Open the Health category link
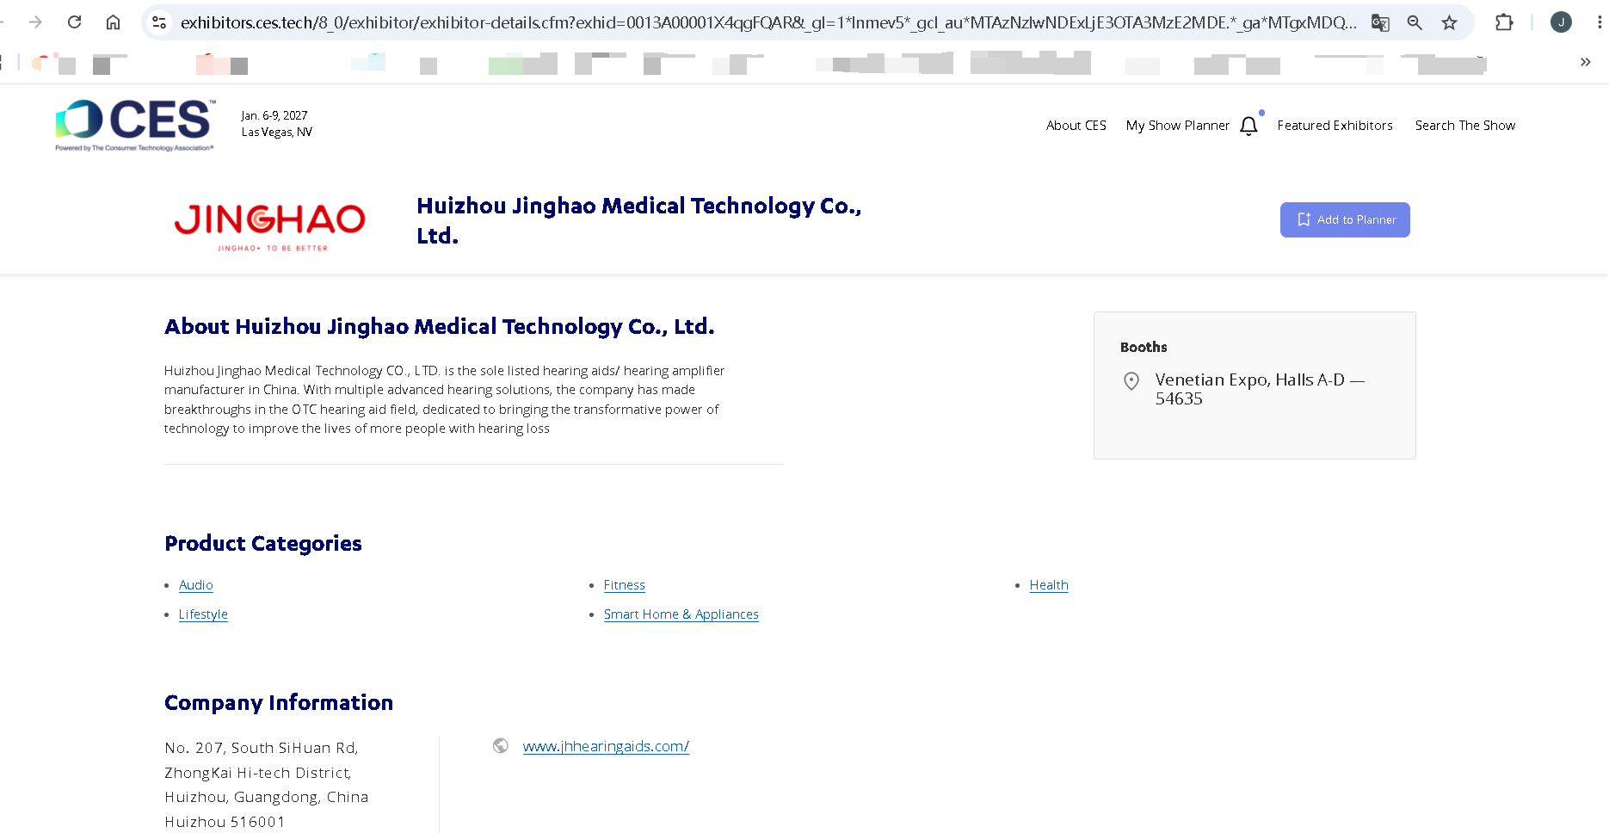 (1049, 585)
